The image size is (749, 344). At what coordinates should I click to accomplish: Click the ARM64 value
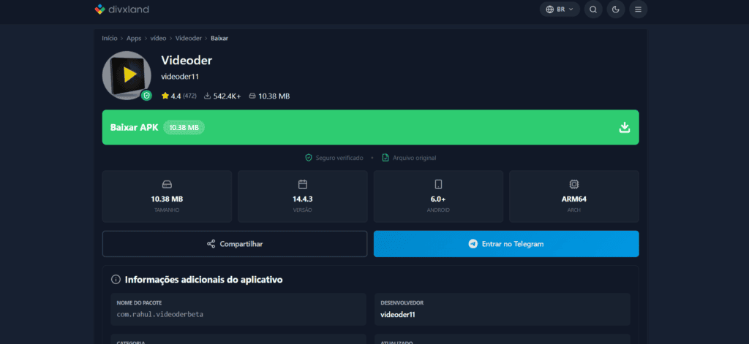[573, 199]
